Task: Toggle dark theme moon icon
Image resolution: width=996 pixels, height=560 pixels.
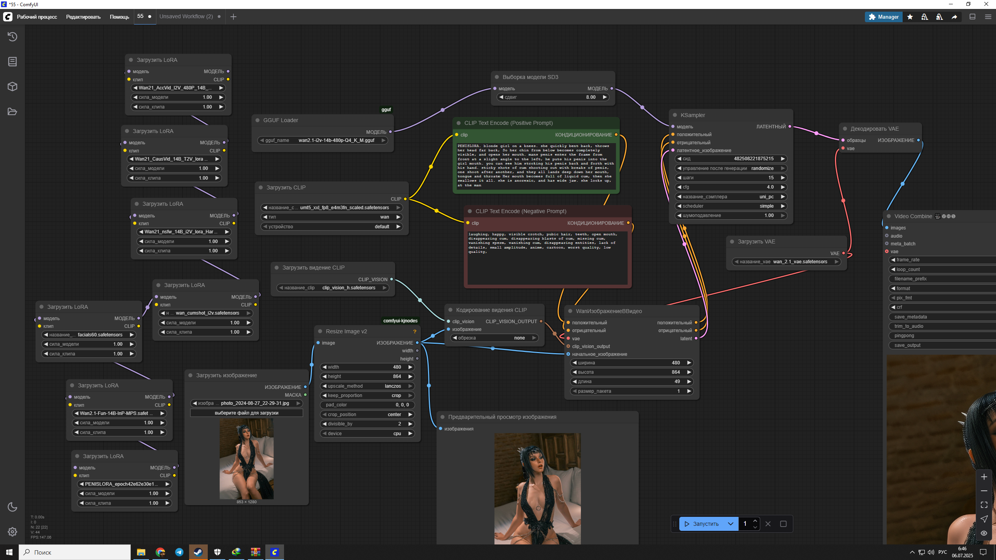Action: pos(12,507)
